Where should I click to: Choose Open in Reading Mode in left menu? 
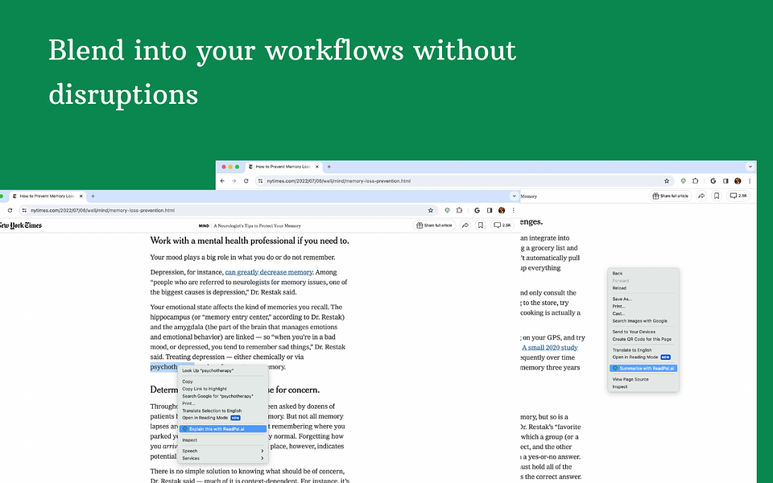(x=222, y=418)
